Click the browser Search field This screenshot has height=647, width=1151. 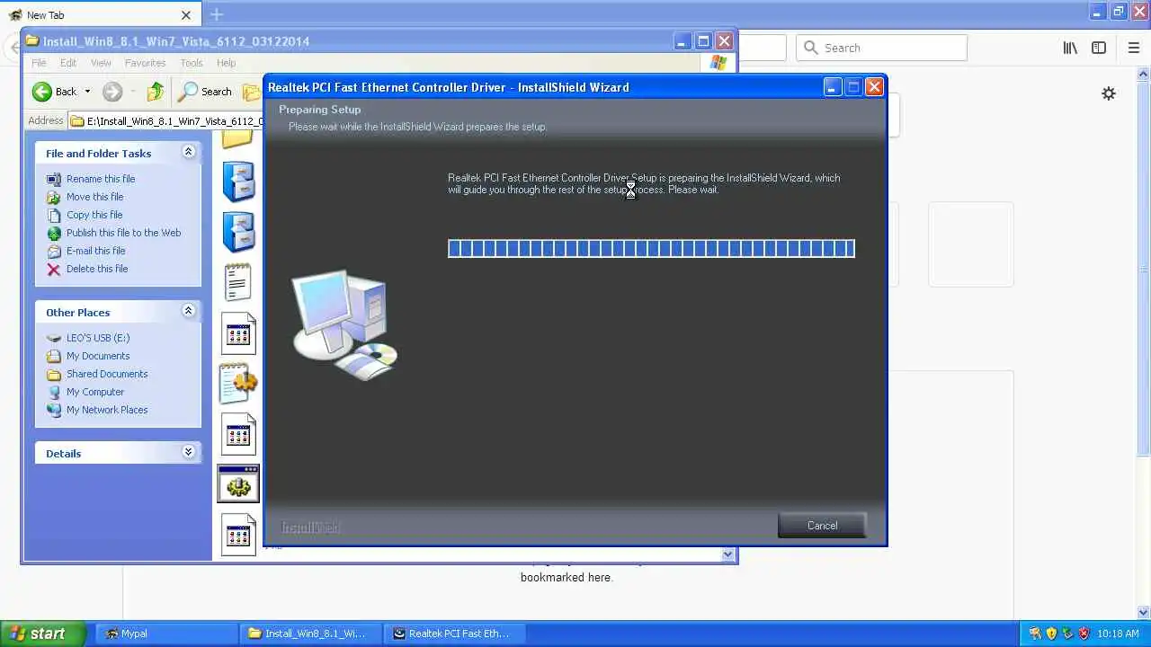[x=881, y=48]
